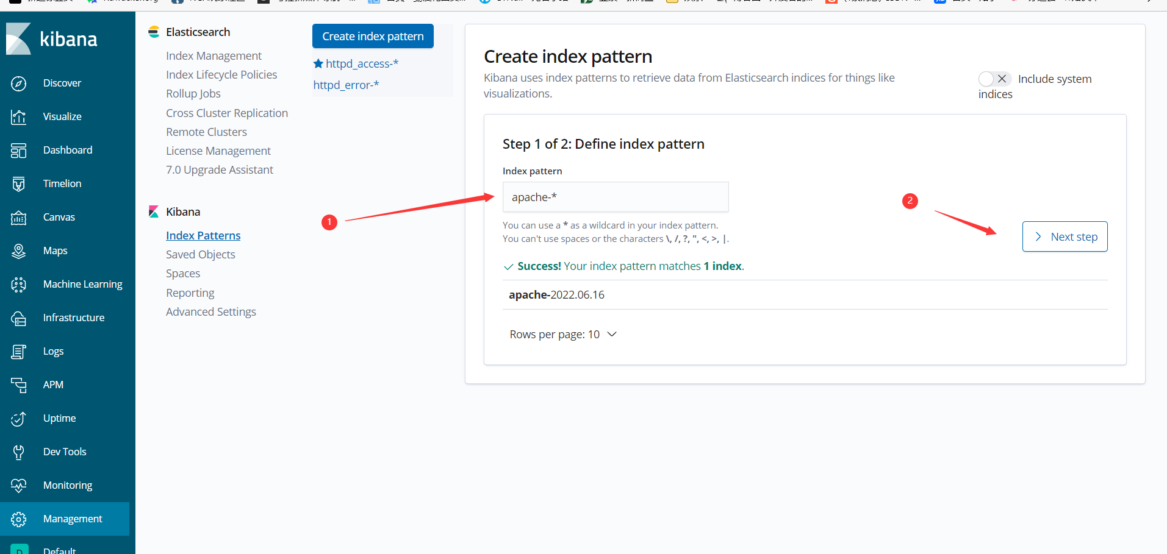Toggle Include system indices switch
The height and width of the screenshot is (554, 1167).
[x=994, y=79]
